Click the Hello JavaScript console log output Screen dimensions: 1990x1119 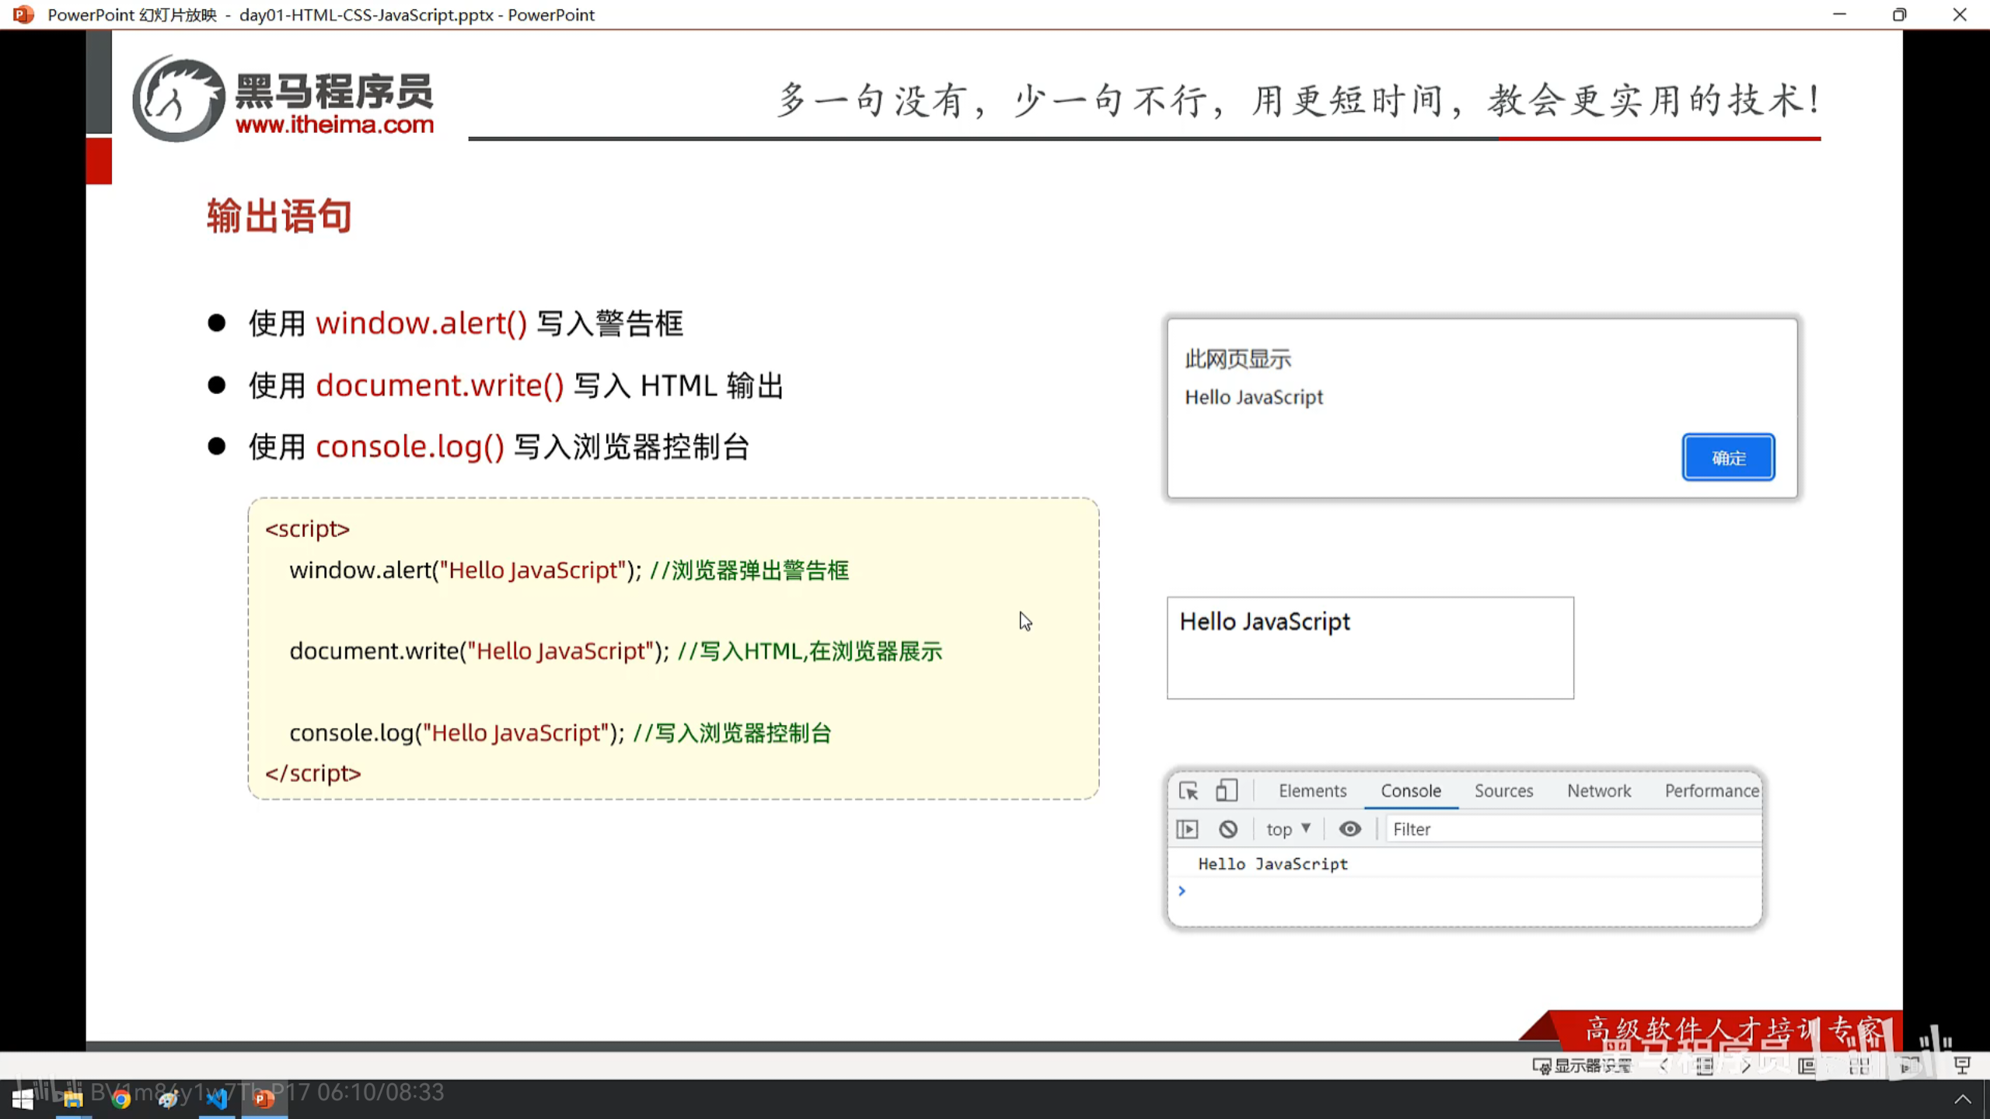1273,864
